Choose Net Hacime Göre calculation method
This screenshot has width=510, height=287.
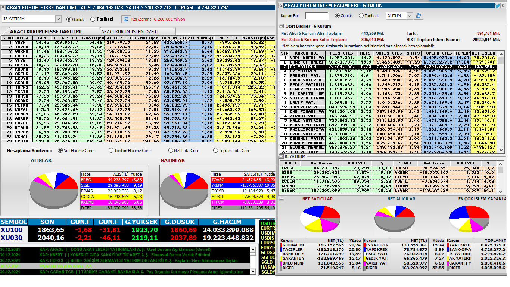[76, 151]
